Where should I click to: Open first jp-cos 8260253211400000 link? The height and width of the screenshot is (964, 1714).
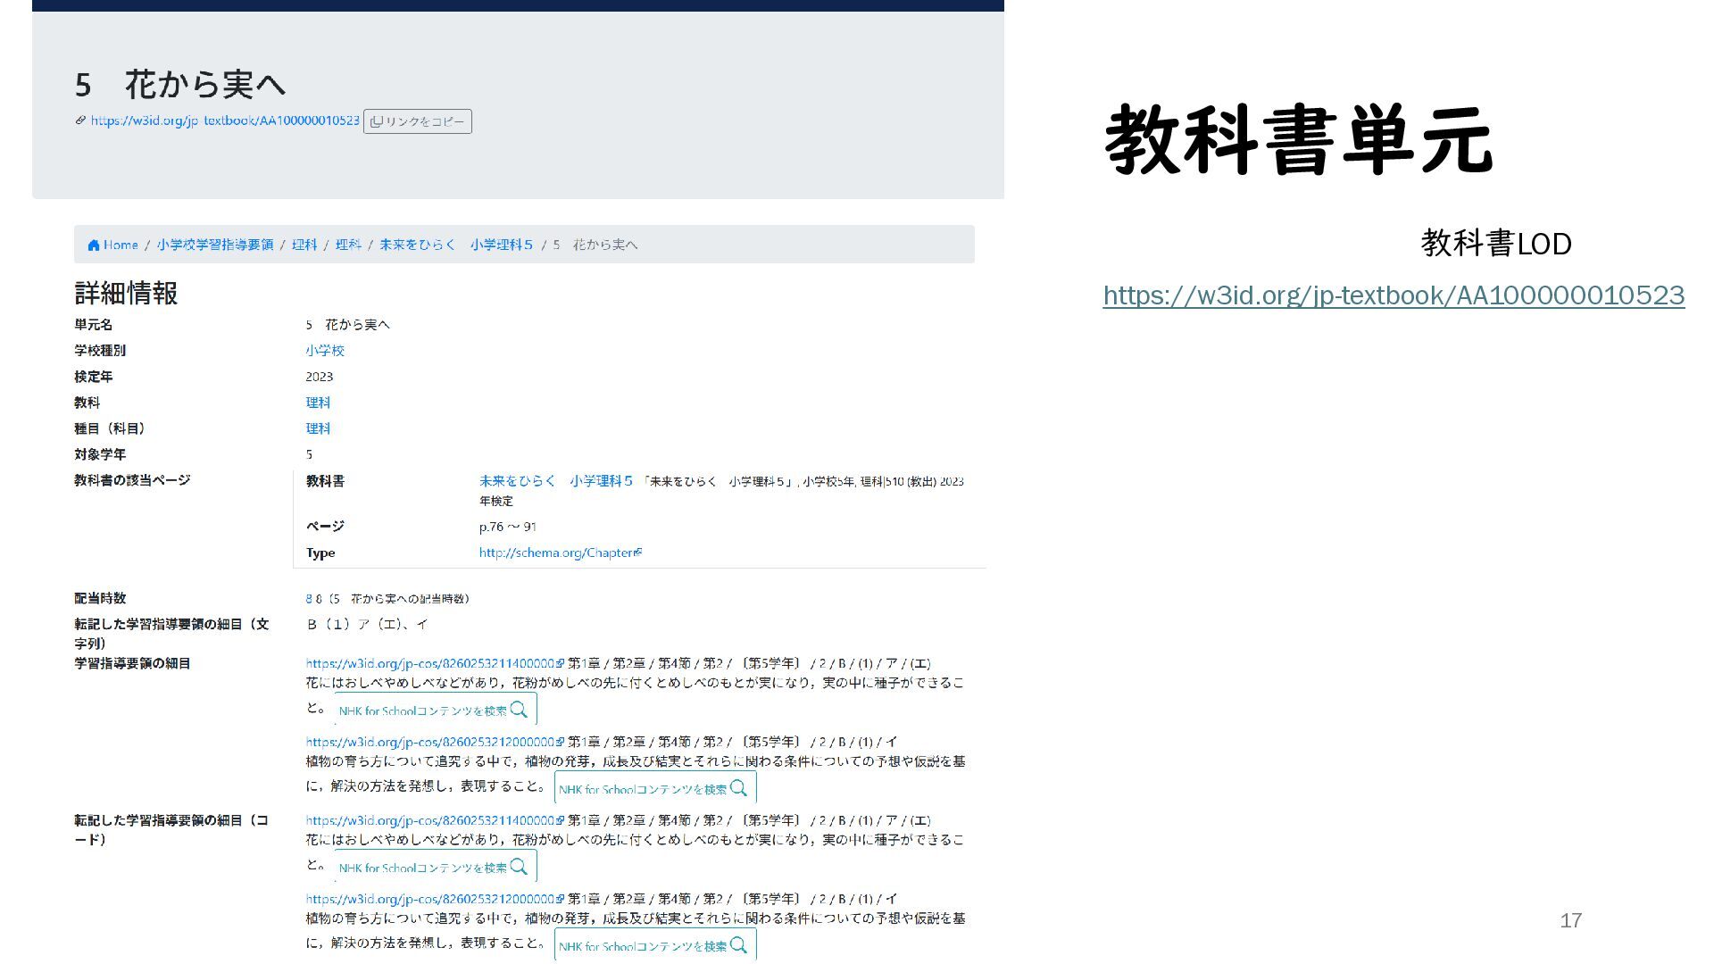point(429,663)
